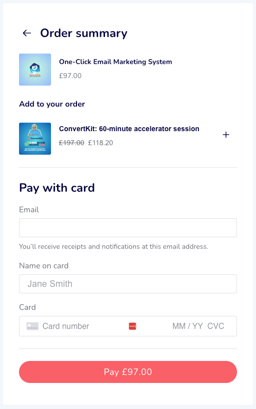Click the red password manager icon in card field
The width and height of the screenshot is (256, 409).
132,326
